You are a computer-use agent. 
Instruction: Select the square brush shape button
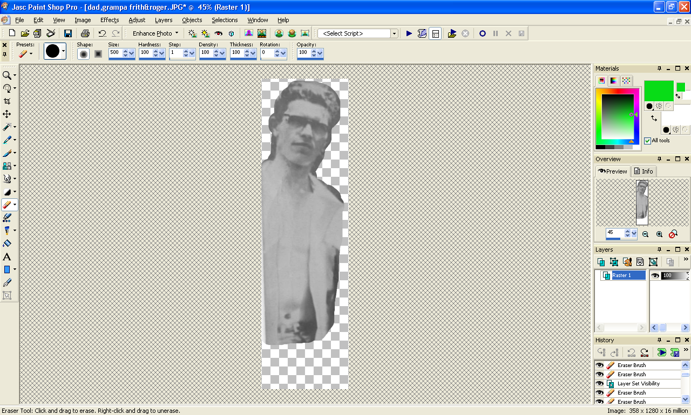(98, 54)
